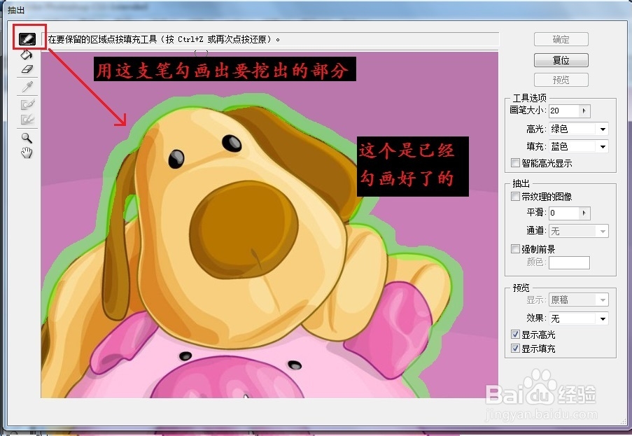The height and width of the screenshot is (436, 632).
Task: Enable 带纹理的图像 checkbox
Action: (x=515, y=196)
